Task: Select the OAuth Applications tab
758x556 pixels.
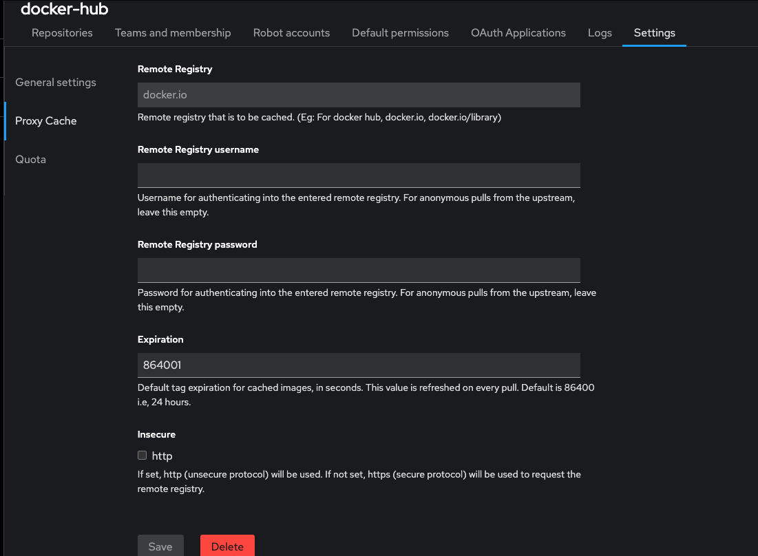Action: (518, 32)
